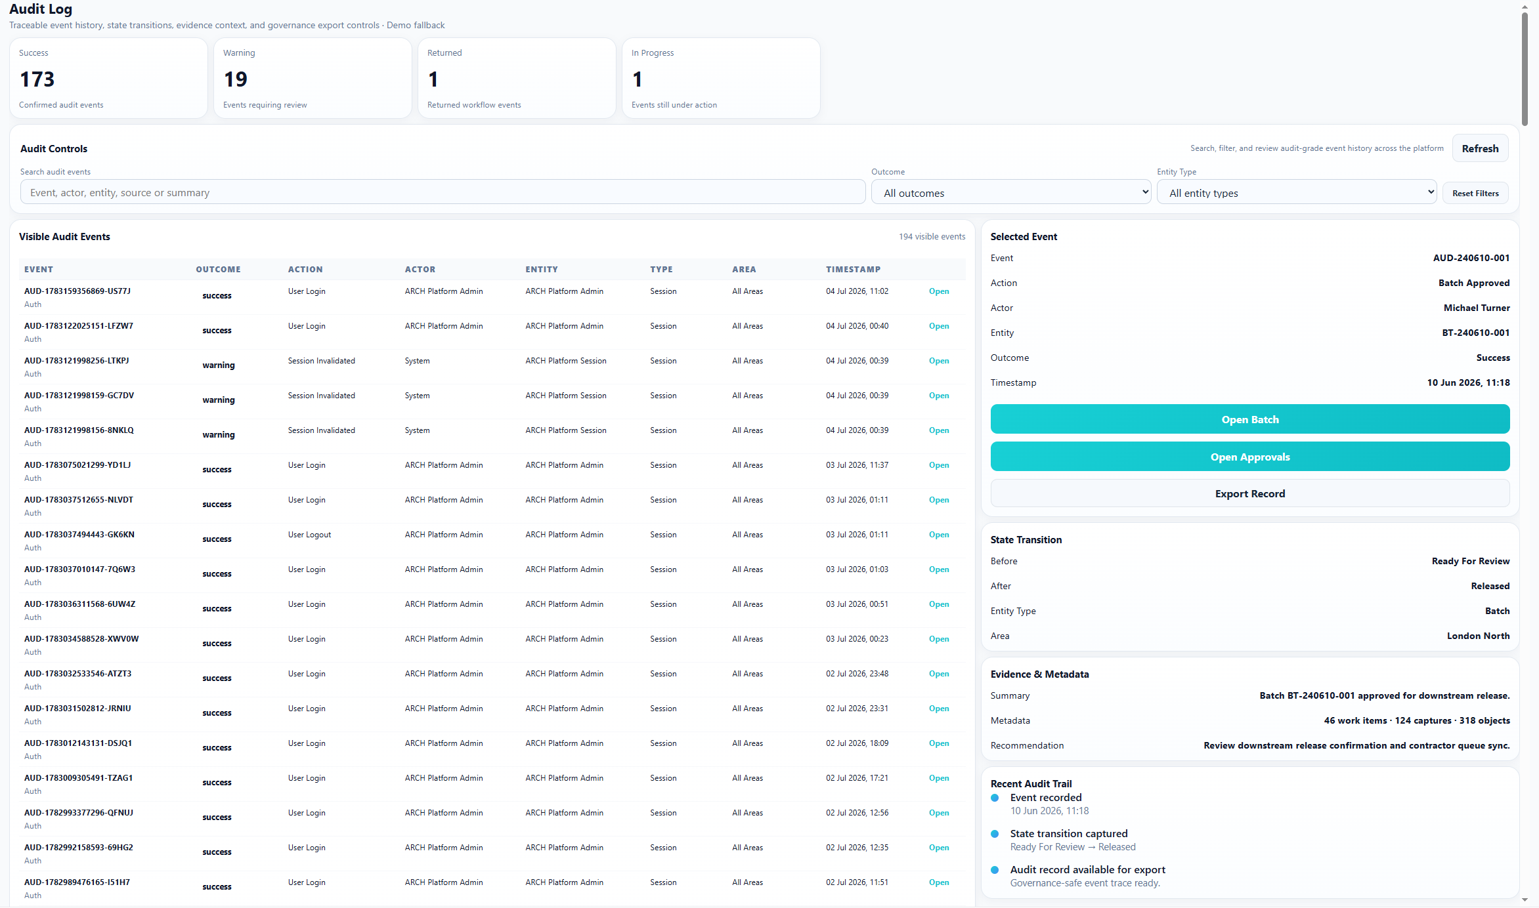Click 'State transition captured' trail entry
The image size is (1539, 908).
[1068, 834]
